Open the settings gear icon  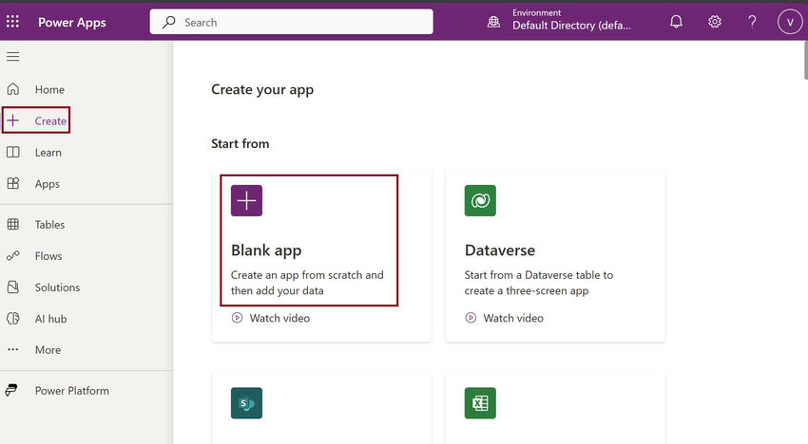click(x=714, y=22)
